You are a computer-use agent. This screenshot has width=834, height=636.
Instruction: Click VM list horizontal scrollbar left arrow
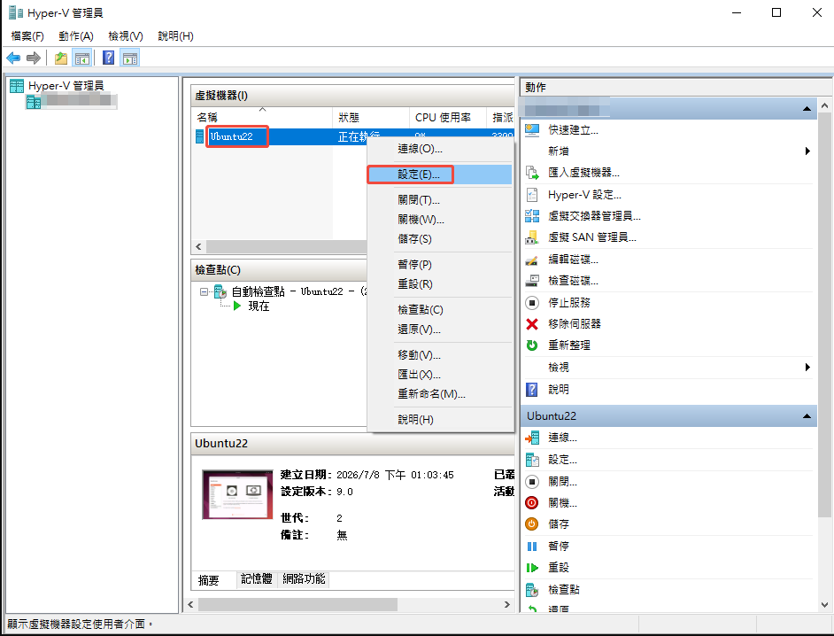click(x=198, y=247)
